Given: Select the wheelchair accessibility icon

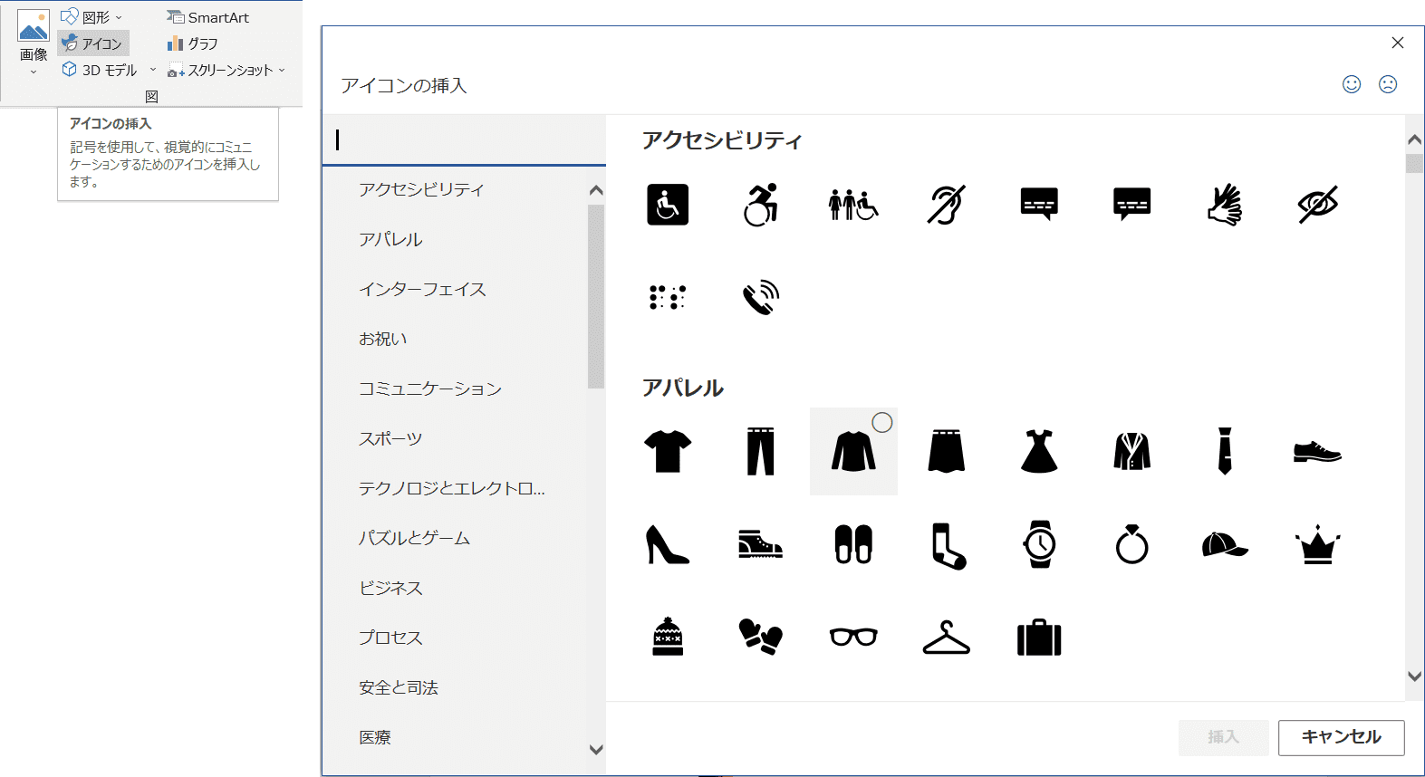Looking at the screenshot, I should 668,204.
